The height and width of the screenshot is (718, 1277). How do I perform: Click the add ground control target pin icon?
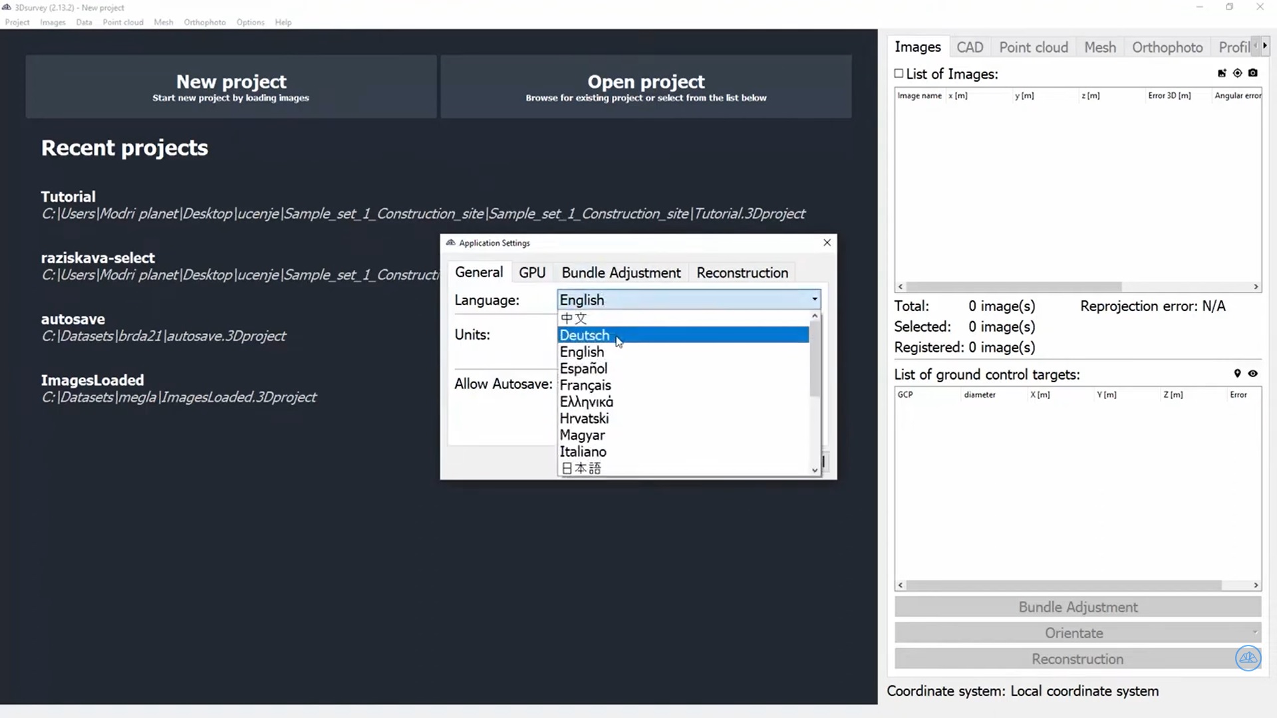(1238, 374)
